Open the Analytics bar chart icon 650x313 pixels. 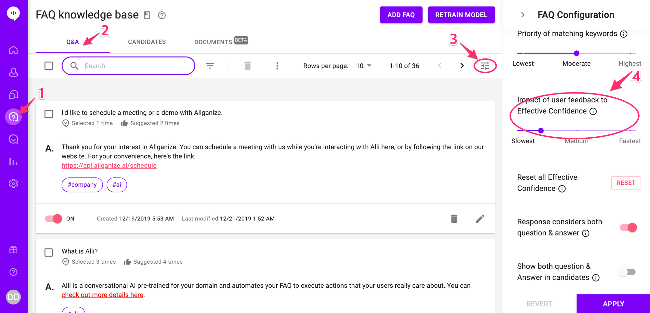pos(13,161)
